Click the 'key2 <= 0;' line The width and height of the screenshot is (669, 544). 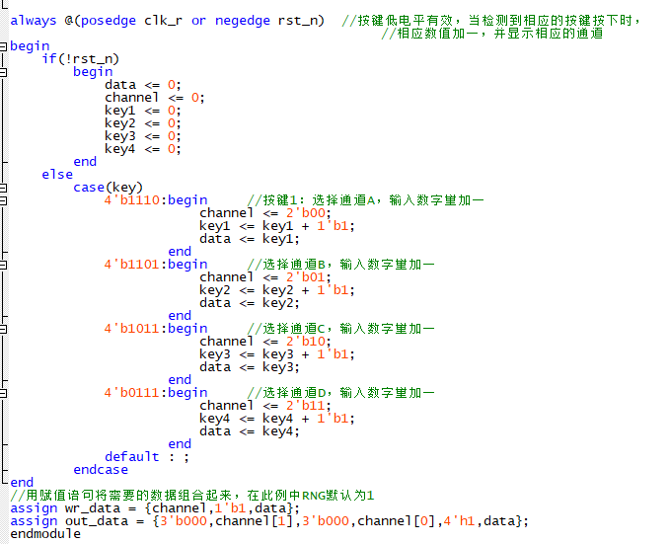pos(143,123)
